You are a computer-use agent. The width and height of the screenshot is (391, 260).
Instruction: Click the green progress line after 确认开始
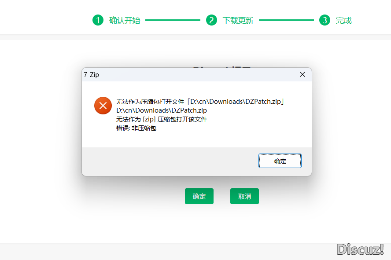[173, 20]
